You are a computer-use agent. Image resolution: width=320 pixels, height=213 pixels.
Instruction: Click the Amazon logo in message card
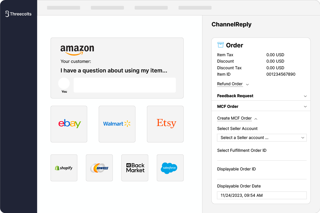pos(77,50)
